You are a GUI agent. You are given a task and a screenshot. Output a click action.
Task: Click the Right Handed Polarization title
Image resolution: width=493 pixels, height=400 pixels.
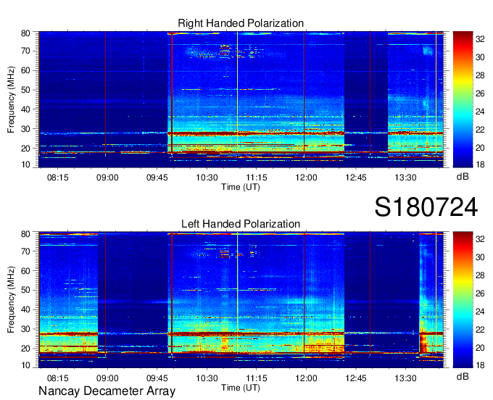click(x=241, y=23)
